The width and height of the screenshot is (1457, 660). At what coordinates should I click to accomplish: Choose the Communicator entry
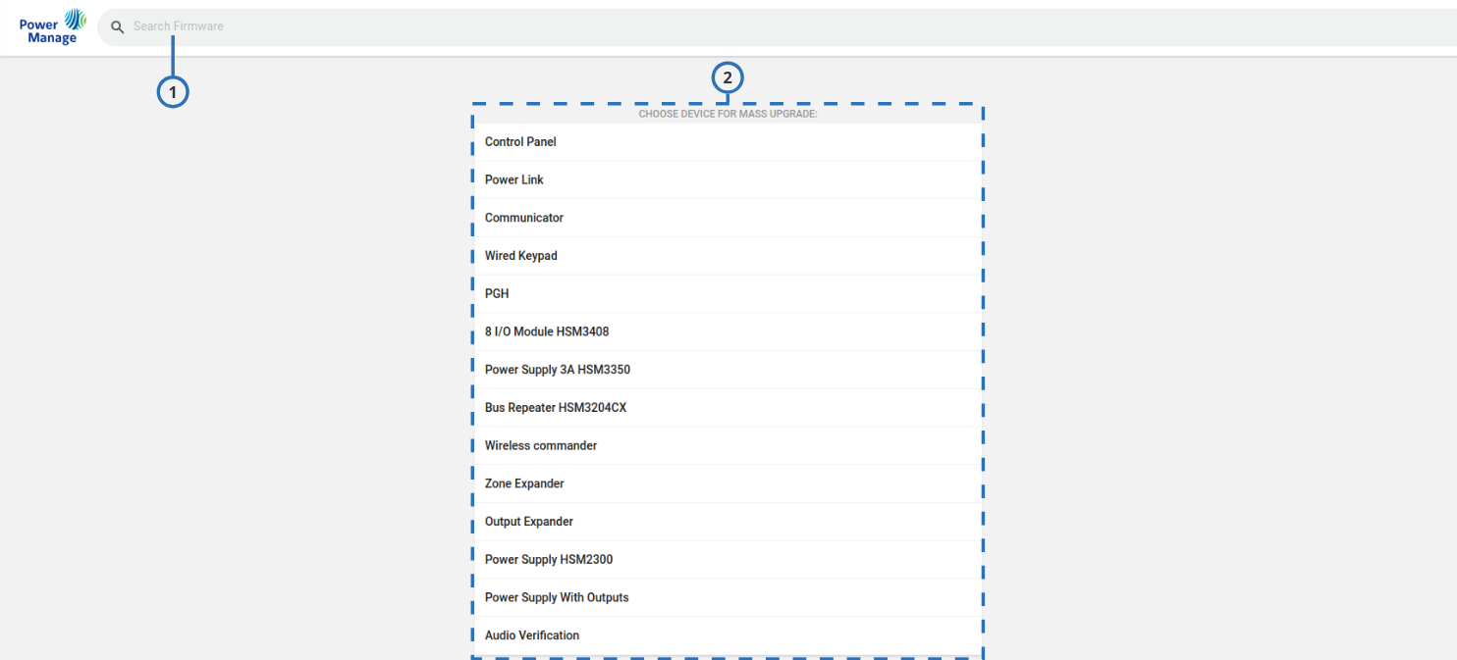[x=727, y=218]
